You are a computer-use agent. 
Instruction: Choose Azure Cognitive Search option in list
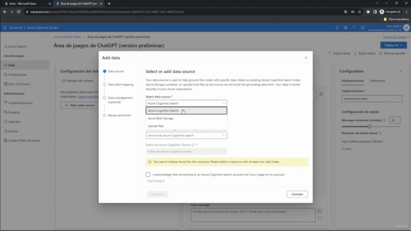coord(186,110)
